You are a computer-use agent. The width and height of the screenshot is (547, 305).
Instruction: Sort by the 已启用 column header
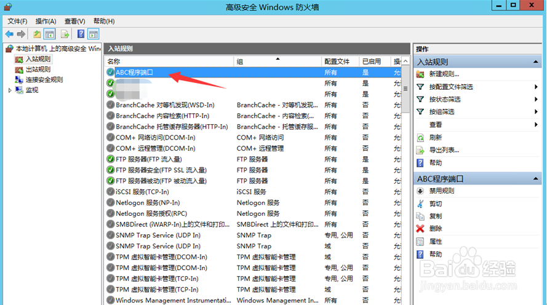pos(375,61)
